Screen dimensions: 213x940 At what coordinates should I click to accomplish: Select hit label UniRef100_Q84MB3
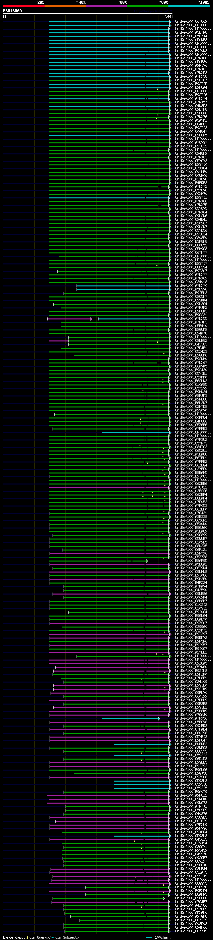coord(191,124)
